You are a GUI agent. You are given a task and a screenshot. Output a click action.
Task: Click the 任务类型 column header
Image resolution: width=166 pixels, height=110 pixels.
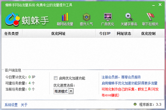(x=12, y=34)
